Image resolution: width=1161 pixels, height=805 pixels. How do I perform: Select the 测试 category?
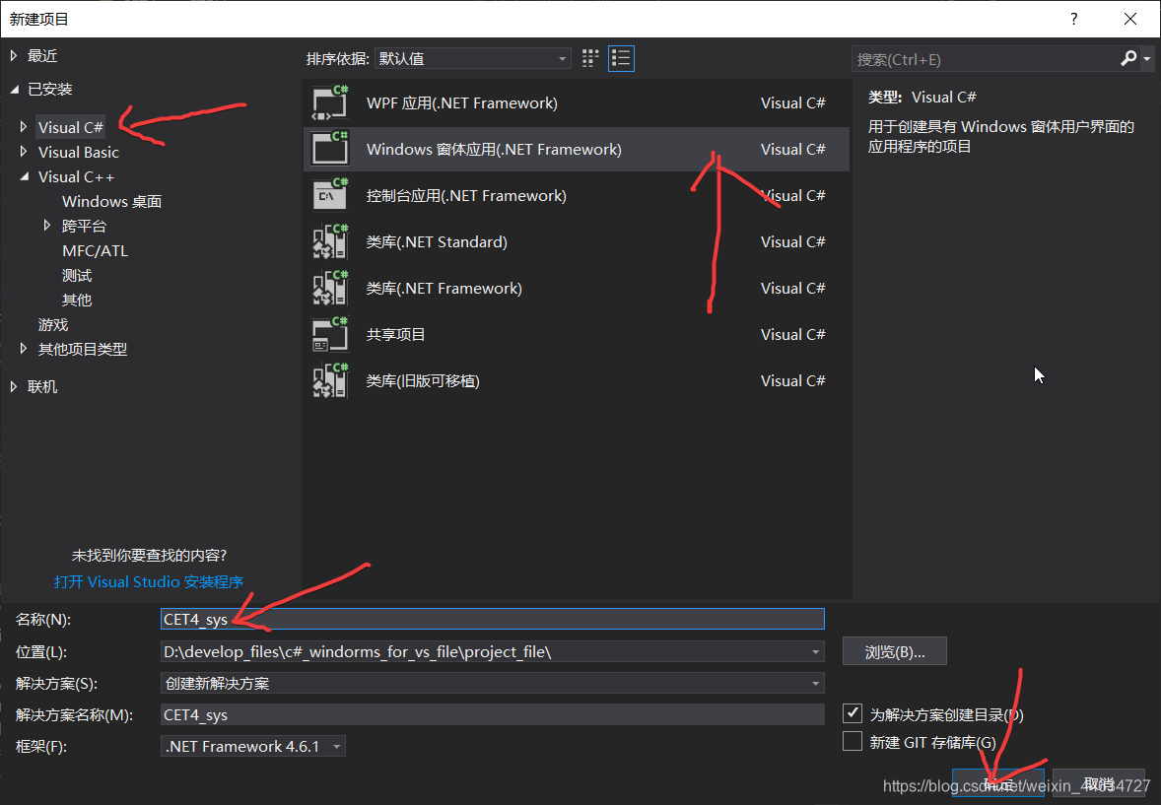pos(77,276)
